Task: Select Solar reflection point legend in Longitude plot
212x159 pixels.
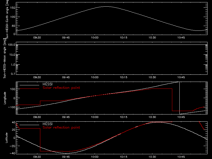Action: pyautogui.click(x=61, y=88)
